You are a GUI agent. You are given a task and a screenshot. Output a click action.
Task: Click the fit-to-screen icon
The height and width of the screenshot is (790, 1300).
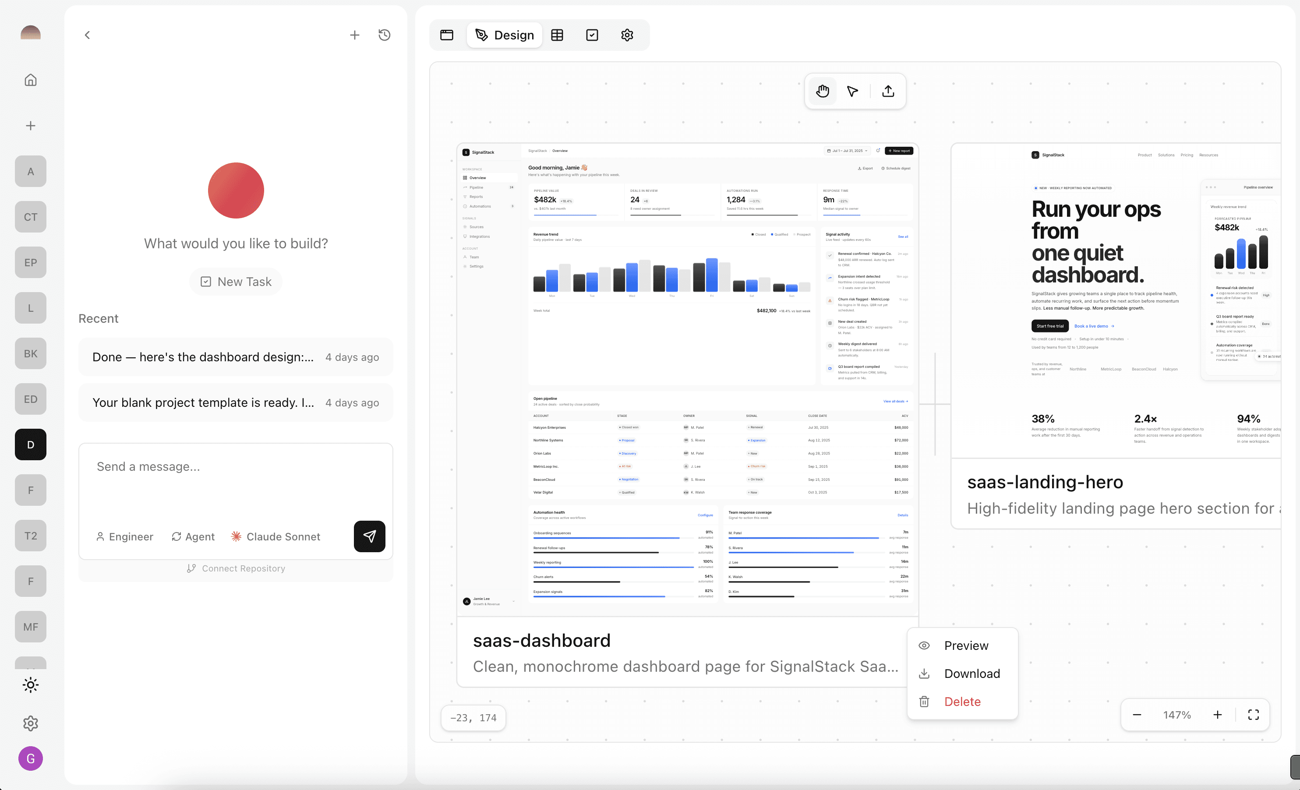[1253, 715]
